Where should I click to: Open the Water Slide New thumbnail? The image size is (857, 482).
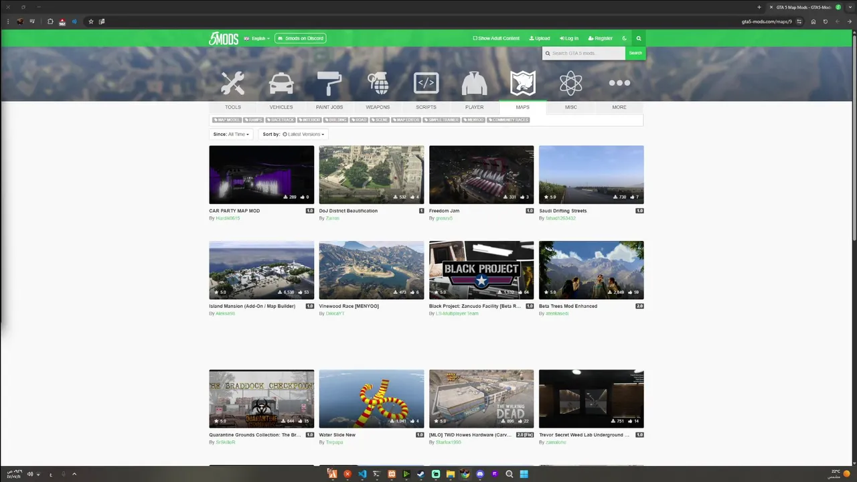pos(372,399)
